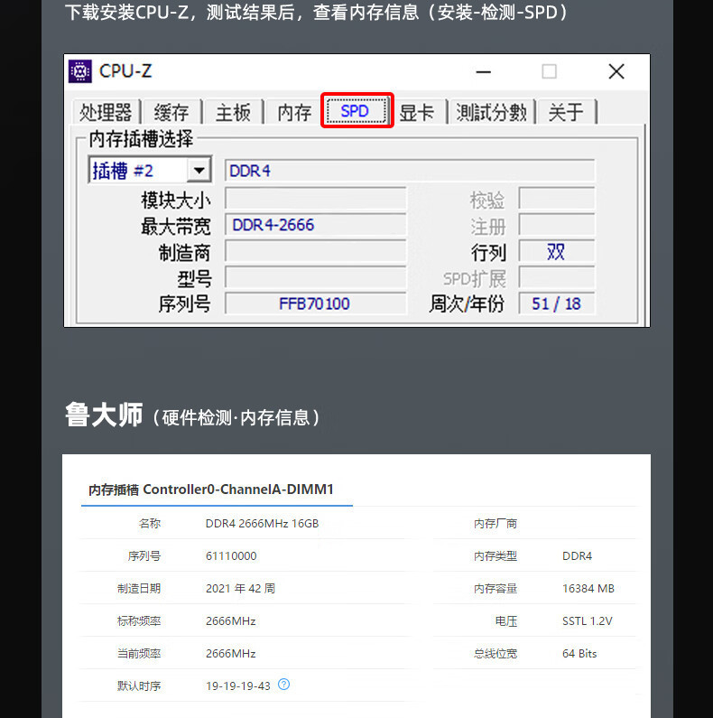The height and width of the screenshot is (718, 713).
Task: Click the 制造日期 label
Action: coord(139,589)
